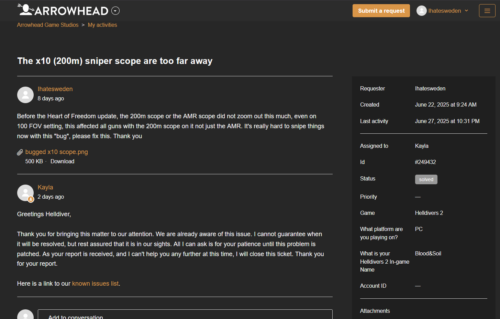500x319 pixels.
Task: Select the Helldivers 2 game value
Action: pyautogui.click(x=429, y=213)
